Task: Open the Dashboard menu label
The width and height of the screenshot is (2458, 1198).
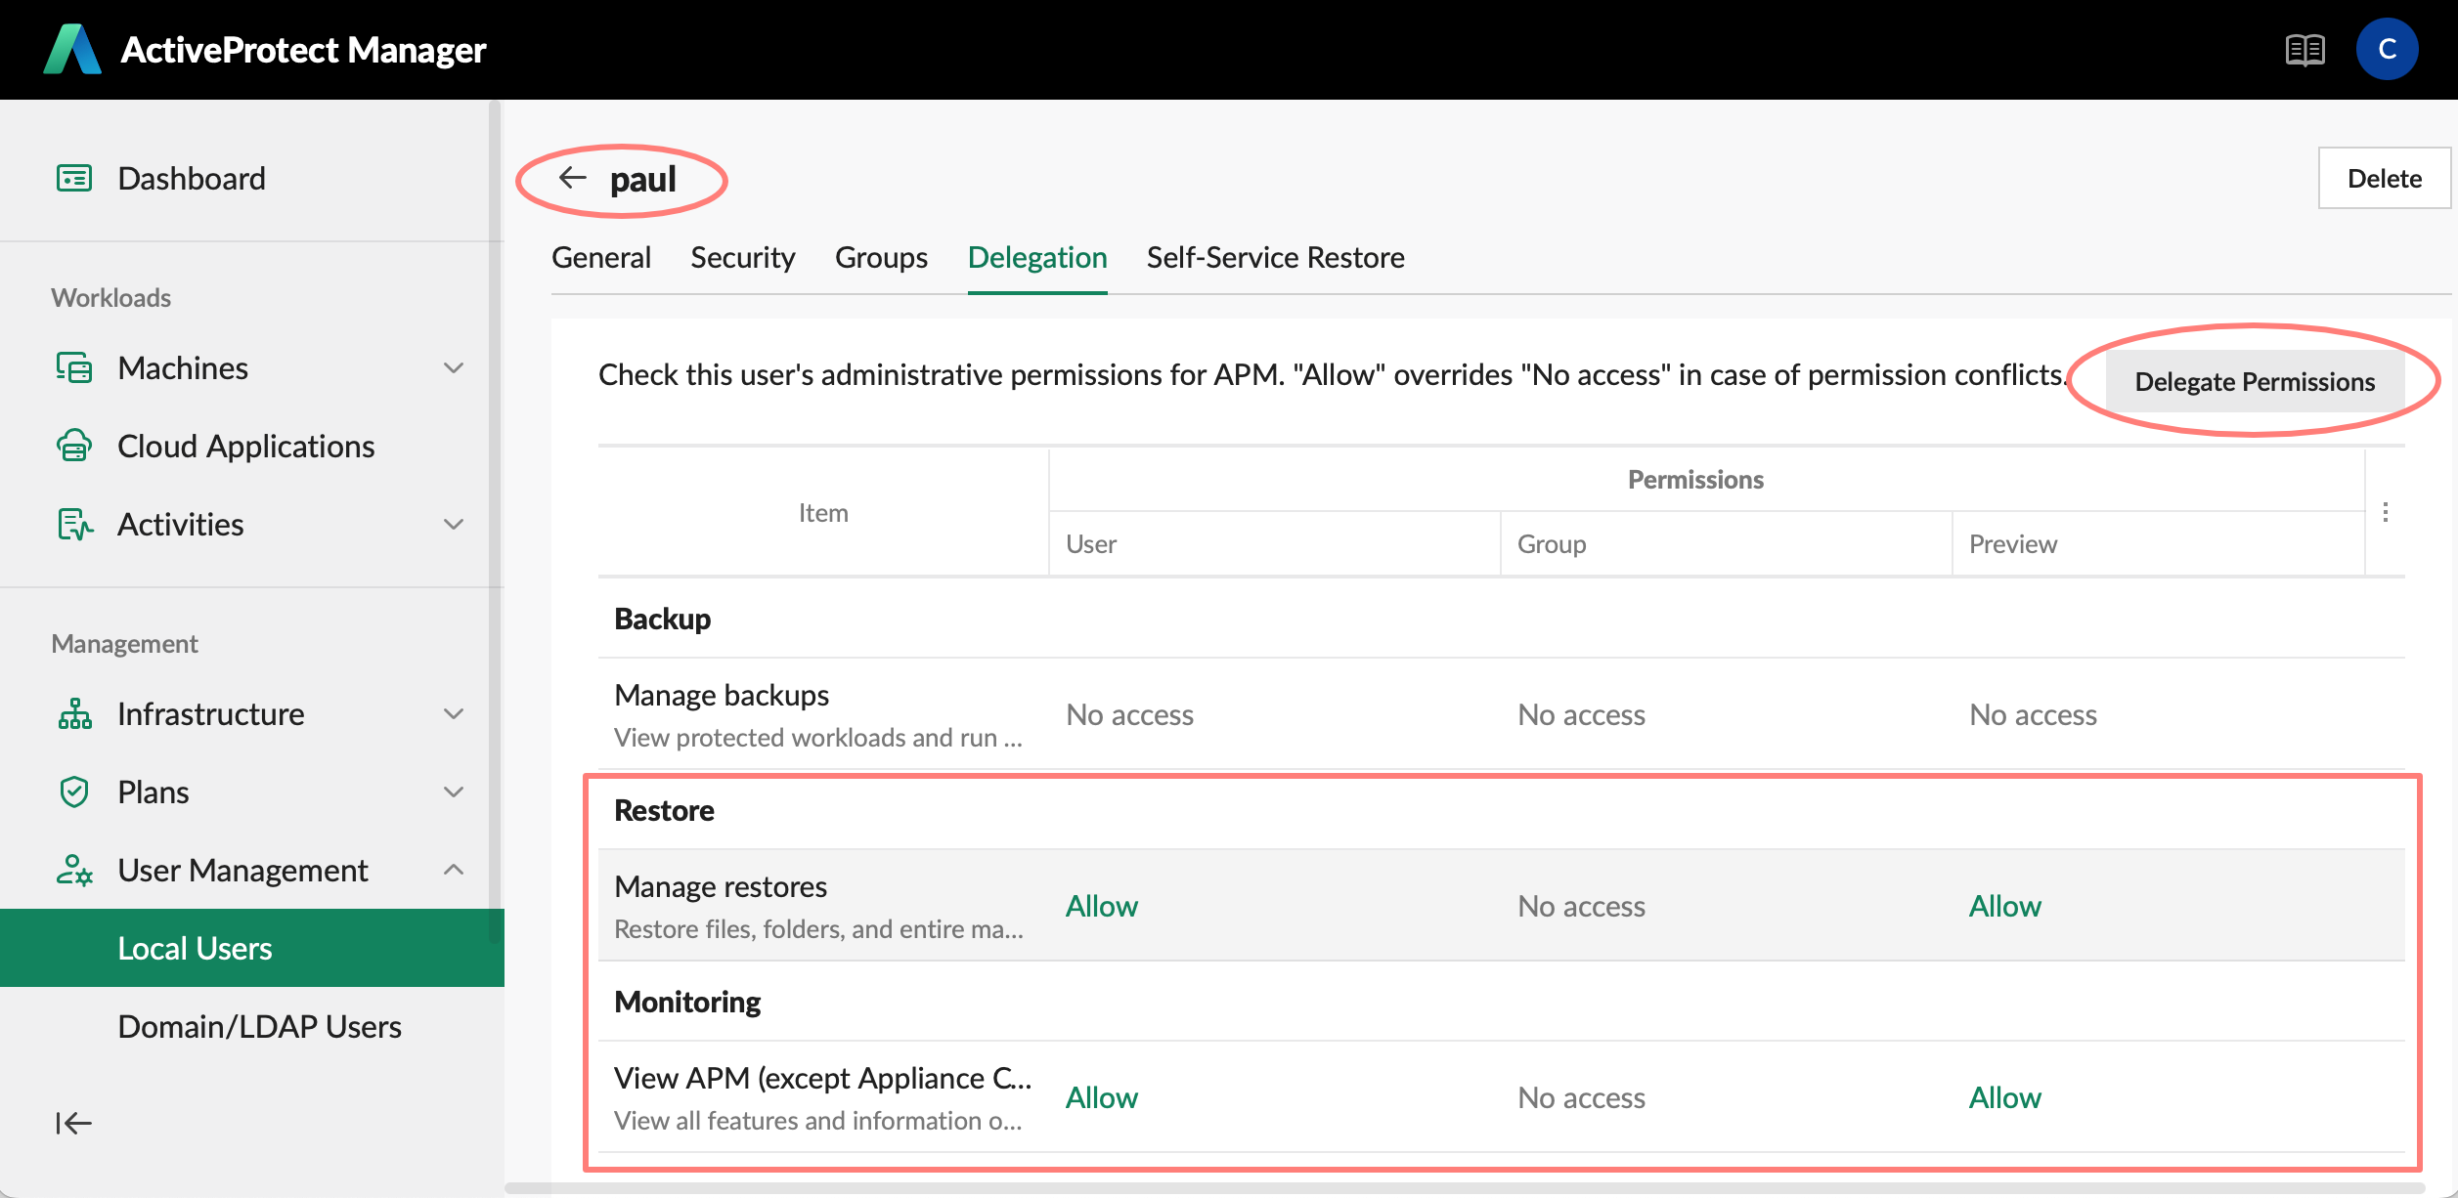Action: pos(192,178)
